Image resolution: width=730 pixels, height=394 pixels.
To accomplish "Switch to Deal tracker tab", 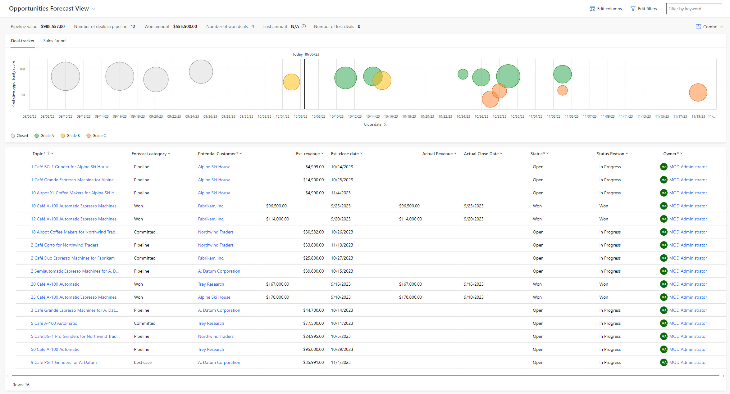I will (23, 41).
